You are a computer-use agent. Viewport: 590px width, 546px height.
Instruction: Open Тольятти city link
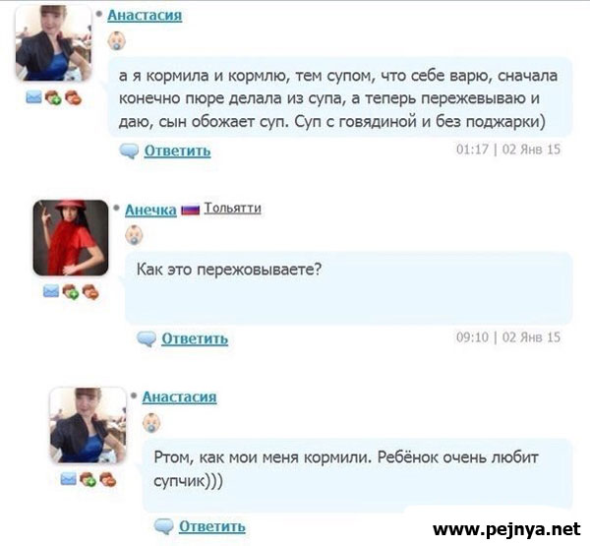pos(232,208)
